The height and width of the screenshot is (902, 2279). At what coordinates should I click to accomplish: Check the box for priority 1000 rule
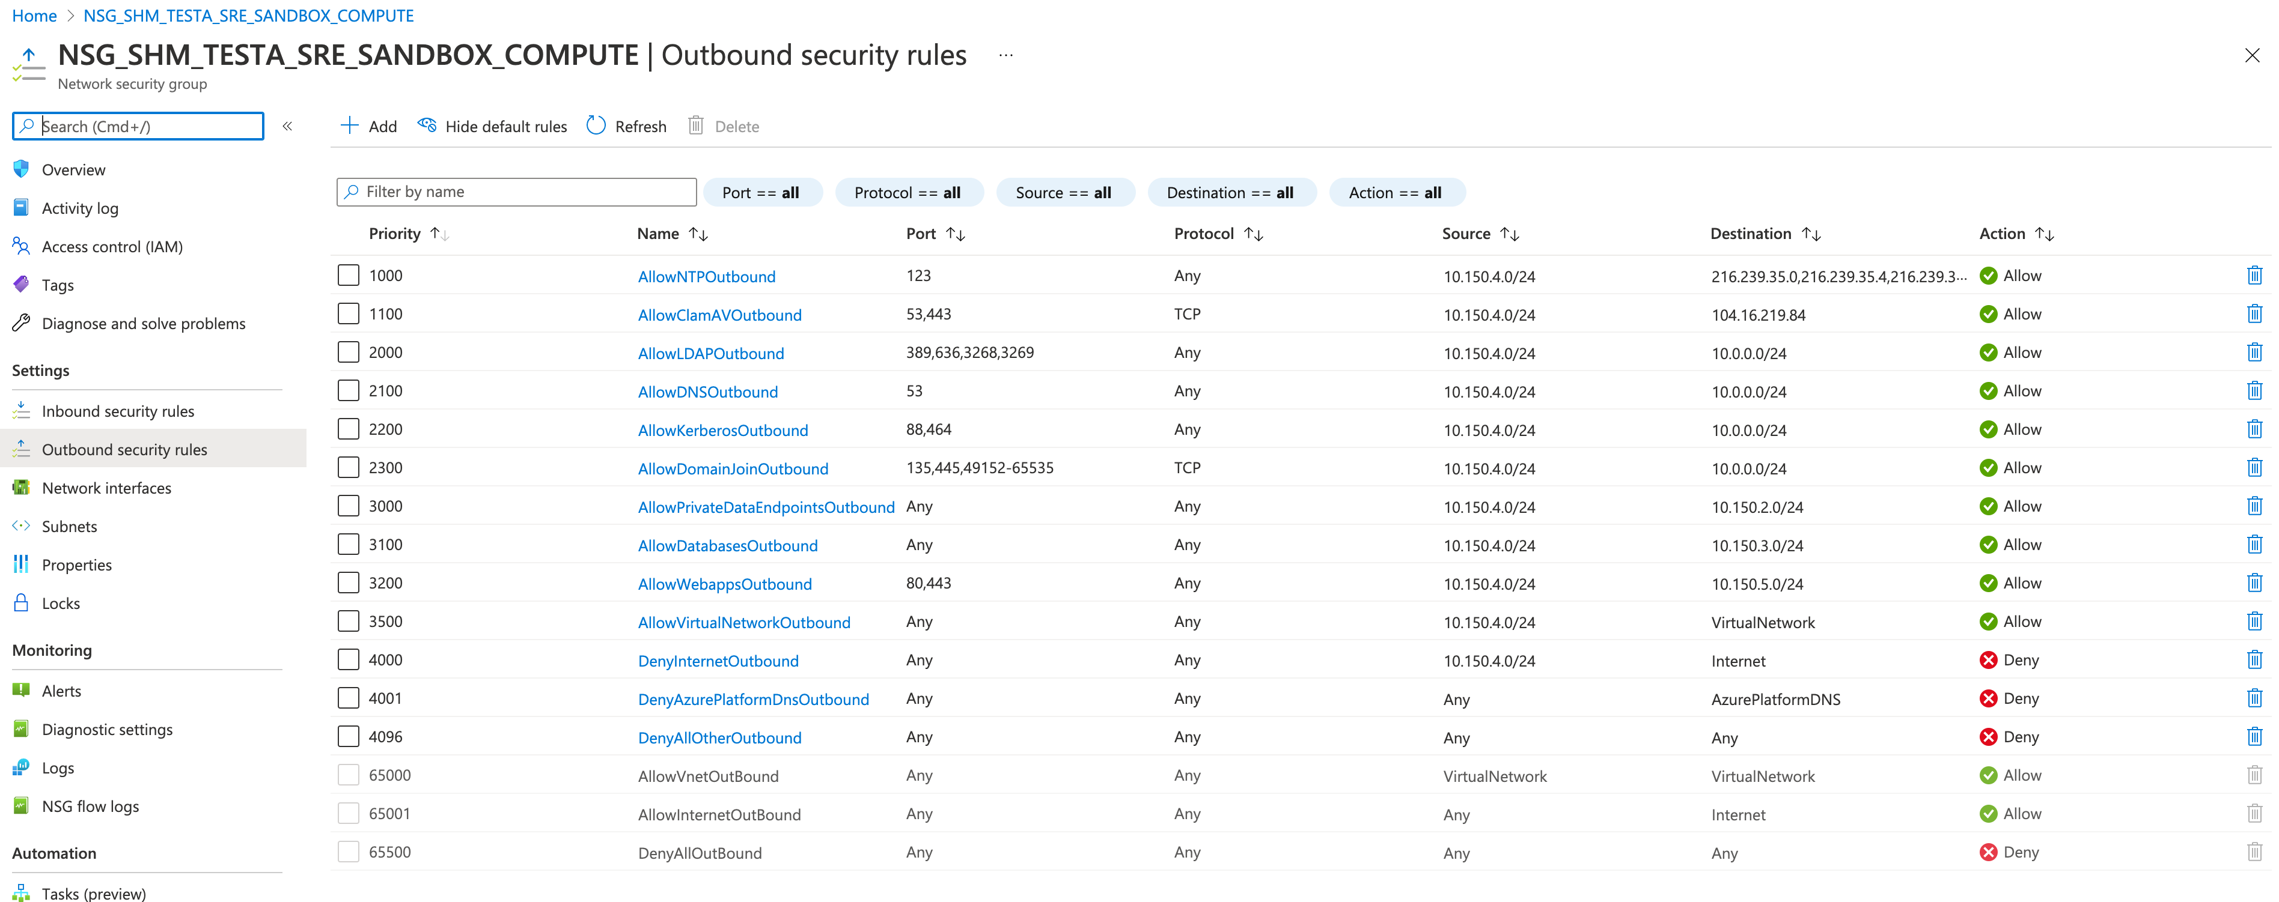[x=349, y=275]
